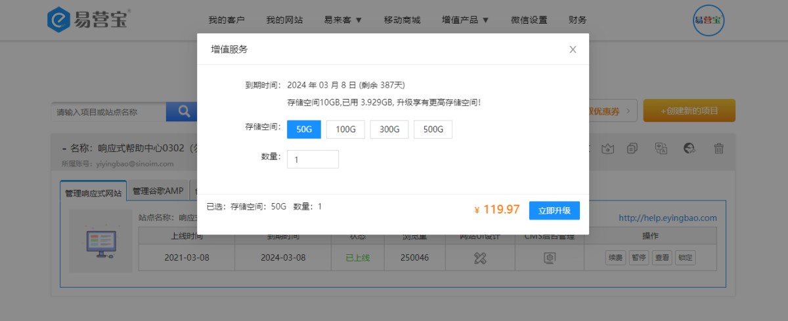Open CMS backend management icon
Viewport: 788px width, 321px height.
[550, 258]
